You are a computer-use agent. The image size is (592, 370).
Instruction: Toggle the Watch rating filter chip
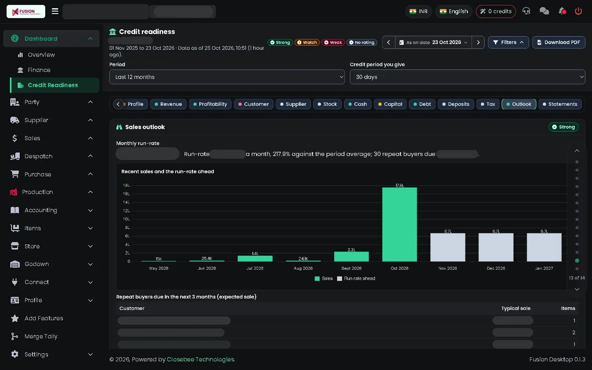click(x=307, y=42)
